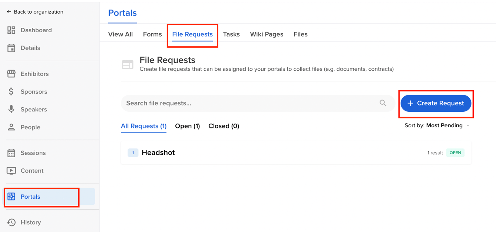The height and width of the screenshot is (232, 496).
Task: Go Back to organization
Action: 34,11
